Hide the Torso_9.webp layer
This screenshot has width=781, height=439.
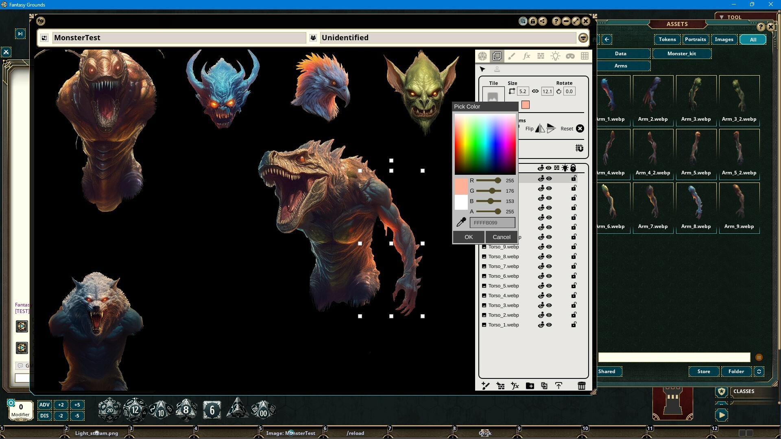(x=550, y=247)
